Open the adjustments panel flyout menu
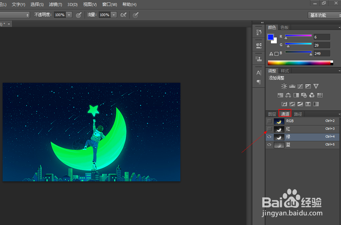 pos(339,71)
